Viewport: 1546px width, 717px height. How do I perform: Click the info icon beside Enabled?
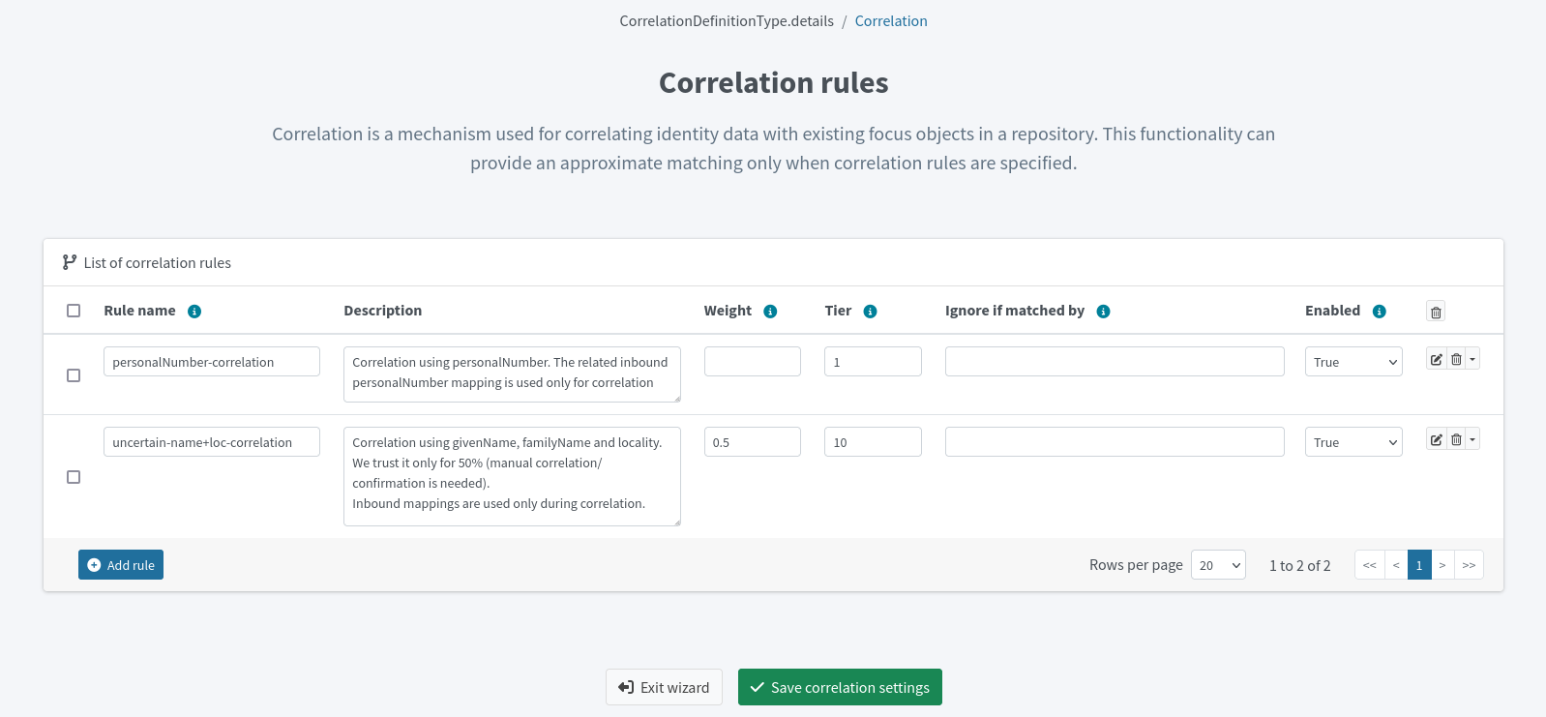click(1381, 311)
